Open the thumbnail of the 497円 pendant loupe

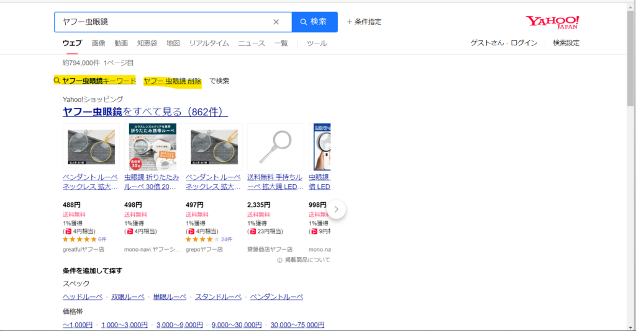tap(214, 148)
